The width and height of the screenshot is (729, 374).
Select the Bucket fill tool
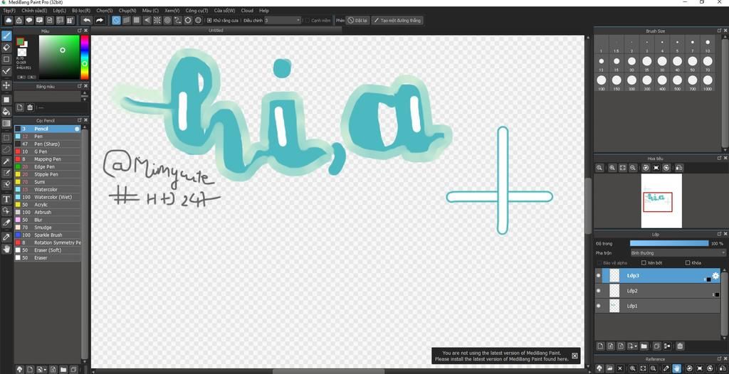(x=6, y=112)
